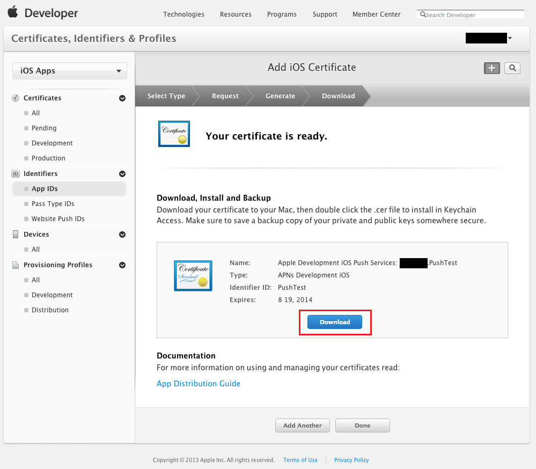Click the Done button
This screenshot has height=469, width=536.
pos(362,426)
